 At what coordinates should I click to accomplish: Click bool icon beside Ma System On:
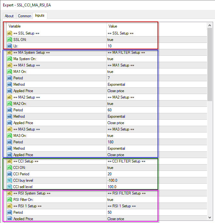pyautogui.click(x=9, y=59)
